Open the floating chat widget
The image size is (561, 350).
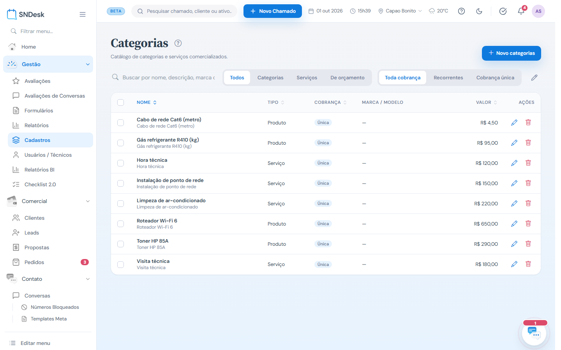click(x=534, y=333)
